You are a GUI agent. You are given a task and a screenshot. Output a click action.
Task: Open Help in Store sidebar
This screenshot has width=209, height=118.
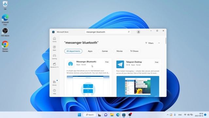(x=55, y=92)
